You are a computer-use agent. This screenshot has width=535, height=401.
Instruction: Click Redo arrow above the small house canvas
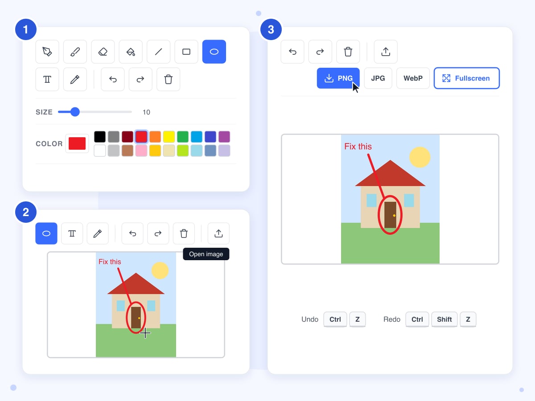[158, 233]
